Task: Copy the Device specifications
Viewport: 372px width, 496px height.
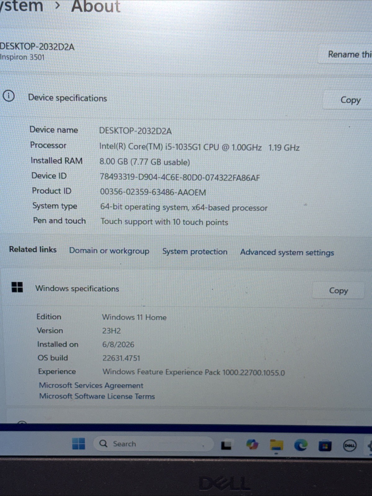Action: click(347, 100)
